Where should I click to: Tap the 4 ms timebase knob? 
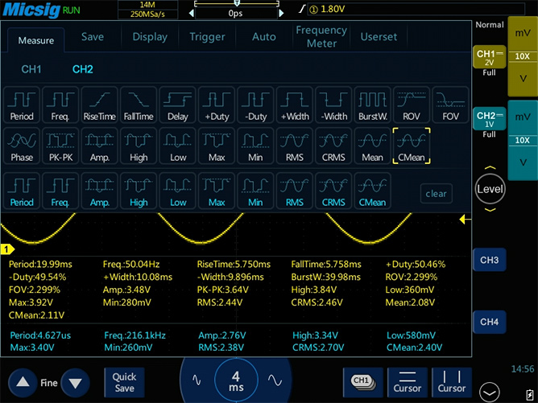coord(235,380)
